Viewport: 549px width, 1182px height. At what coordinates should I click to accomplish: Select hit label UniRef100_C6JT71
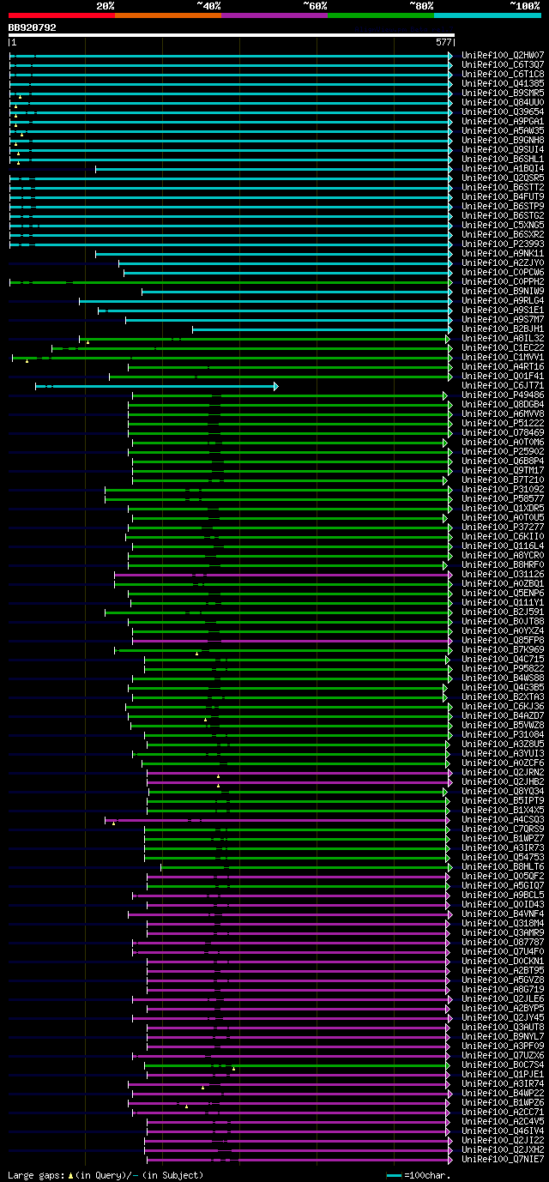click(503, 385)
